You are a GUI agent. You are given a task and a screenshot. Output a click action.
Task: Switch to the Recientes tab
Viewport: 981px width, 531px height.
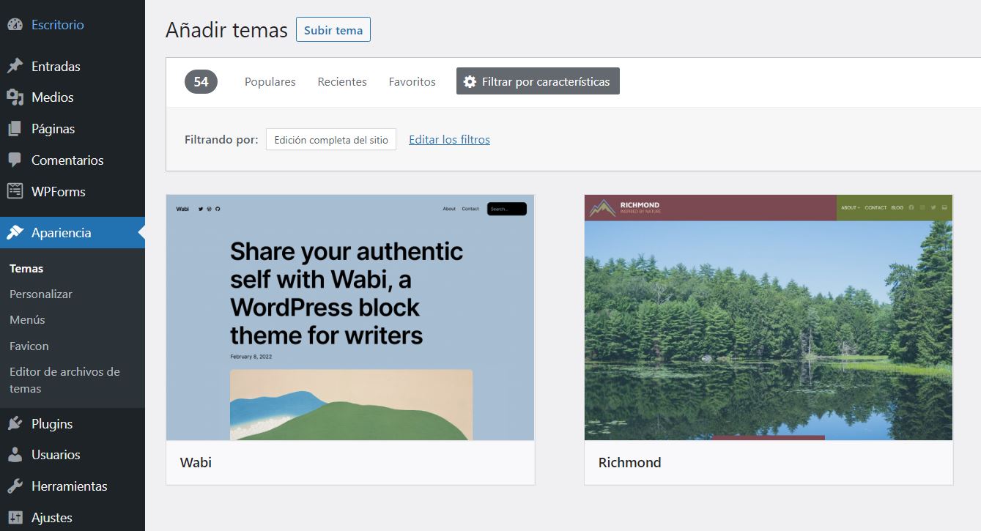click(x=342, y=82)
